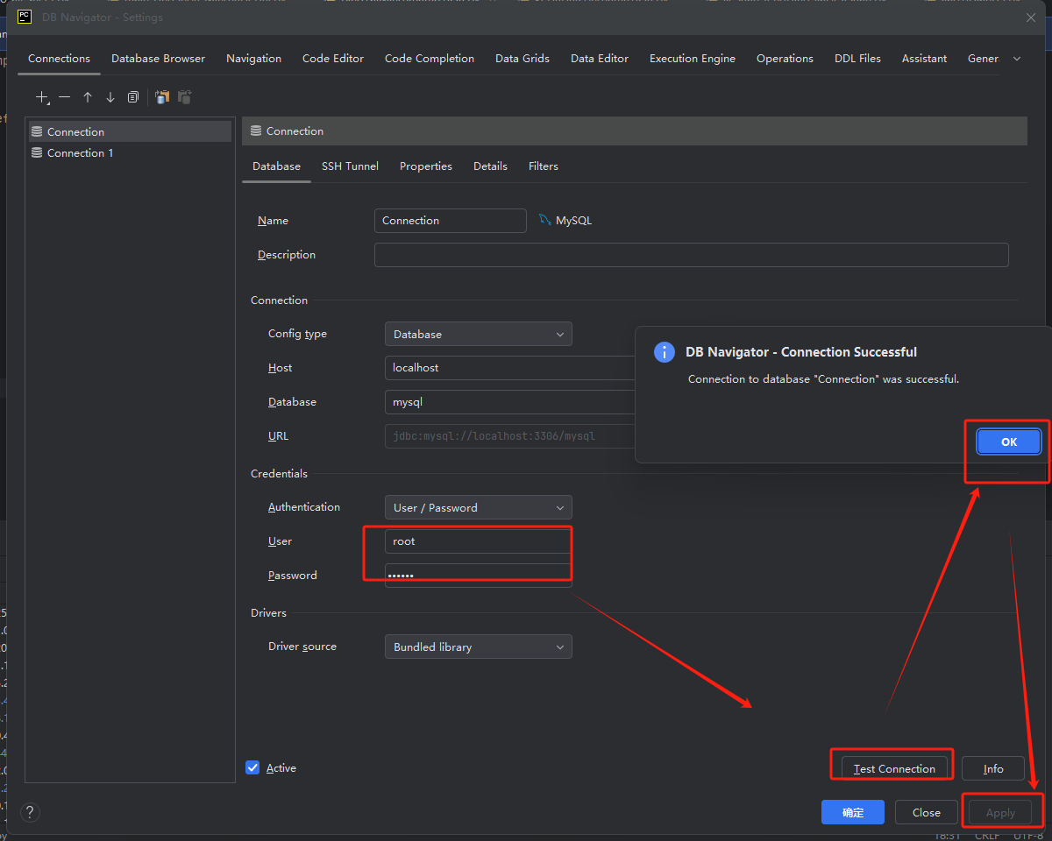Open the Code Completion tab
The height and width of the screenshot is (841, 1052).
click(430, 59)
